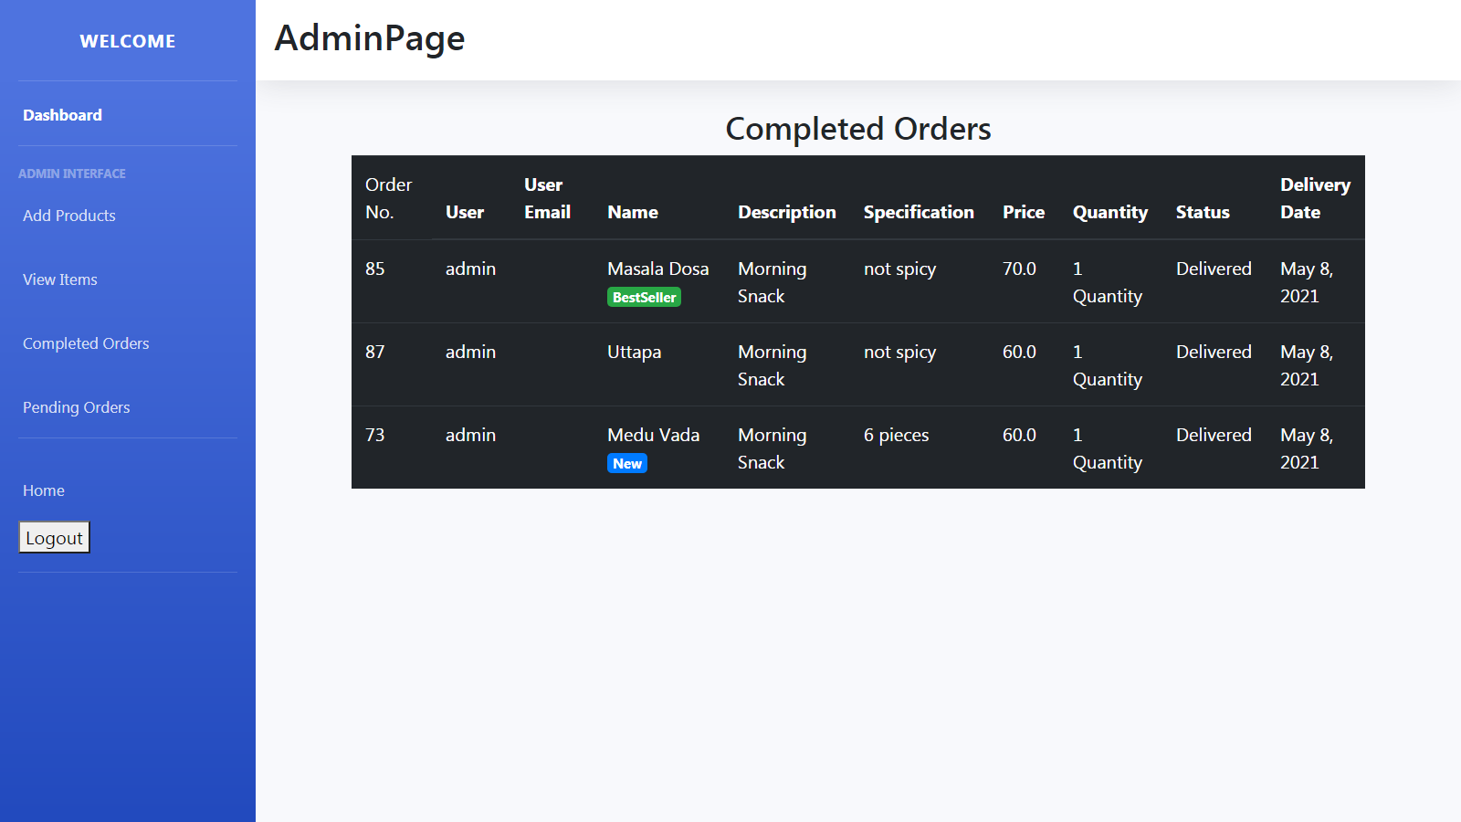Screen dimensions: 1461x822
Task: Click the Status column header
Action: (1202, 212)
